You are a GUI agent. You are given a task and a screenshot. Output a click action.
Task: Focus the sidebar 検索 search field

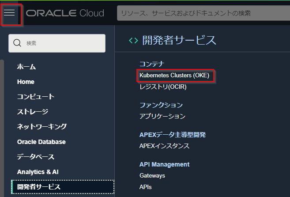coord(62,43)
